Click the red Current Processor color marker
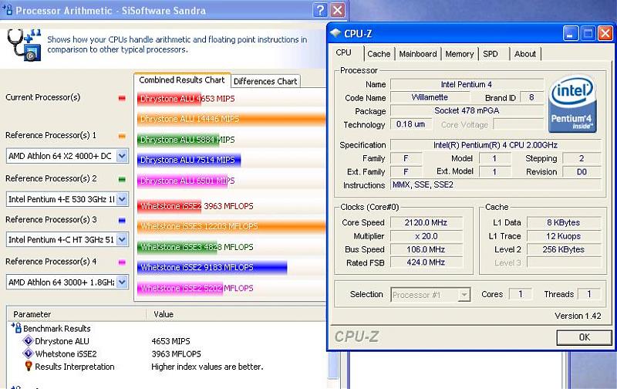Screen dimensions: 617x389 (122, 98)
